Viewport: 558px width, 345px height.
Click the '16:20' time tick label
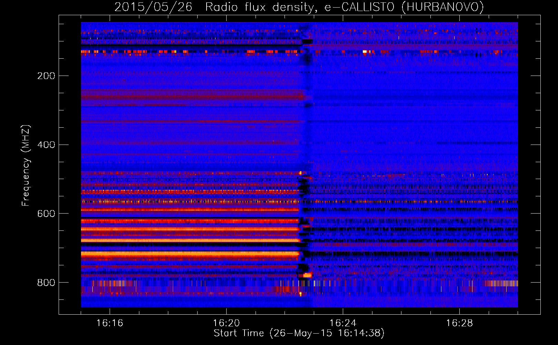[226, 323]
